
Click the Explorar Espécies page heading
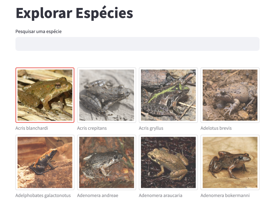pos(74,13)
